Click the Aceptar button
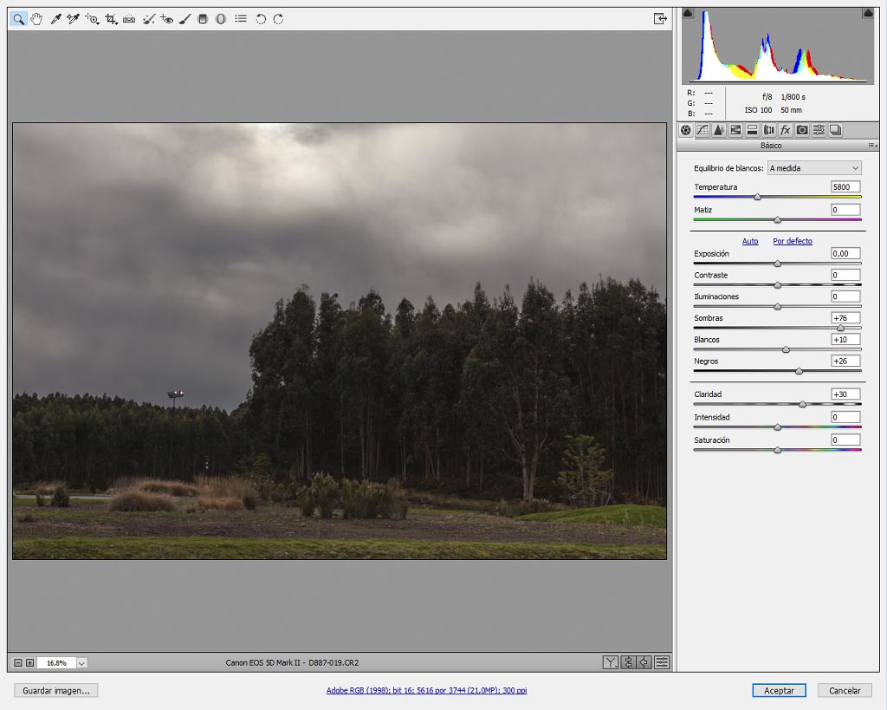Screen dimensions: 887x710 point(779,691)
